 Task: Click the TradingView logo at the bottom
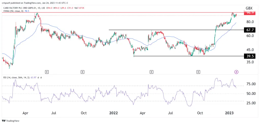(10, 121)
